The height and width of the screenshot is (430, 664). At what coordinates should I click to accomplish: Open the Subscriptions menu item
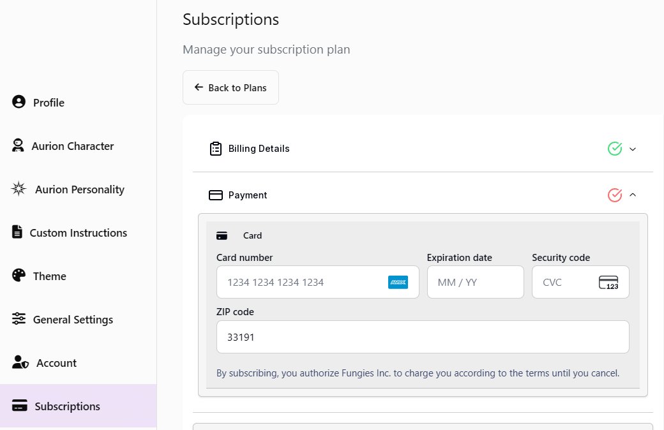coord(66,406)
